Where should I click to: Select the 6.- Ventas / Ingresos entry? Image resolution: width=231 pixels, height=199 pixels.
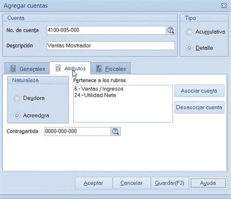[x=99, y=89]
